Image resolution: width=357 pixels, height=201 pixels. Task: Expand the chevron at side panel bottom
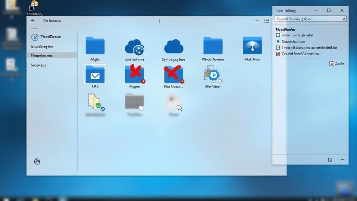pyautogui.click(x=342, y=160)
